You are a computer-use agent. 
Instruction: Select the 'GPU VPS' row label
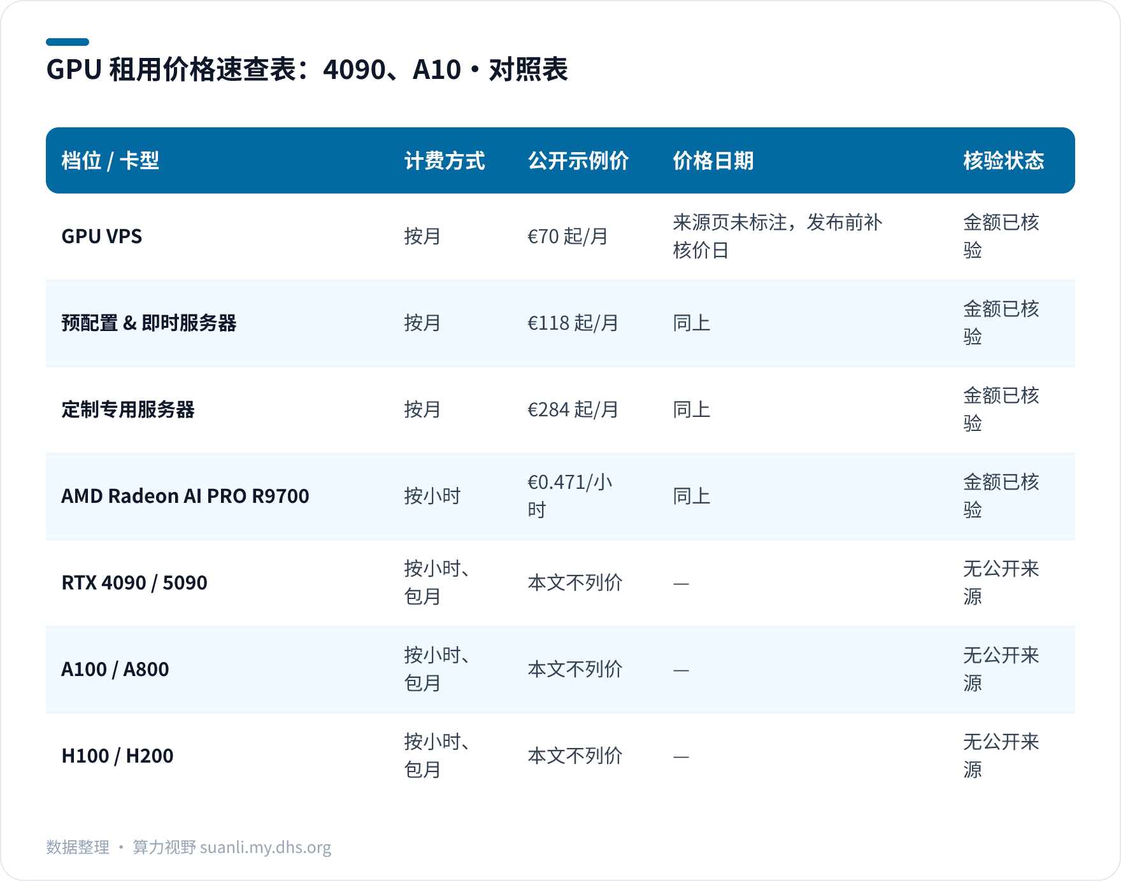[102, 236]
